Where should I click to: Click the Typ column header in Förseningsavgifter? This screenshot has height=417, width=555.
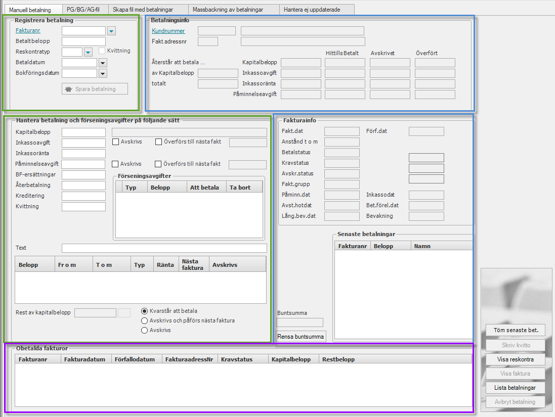tap(135, 188)
